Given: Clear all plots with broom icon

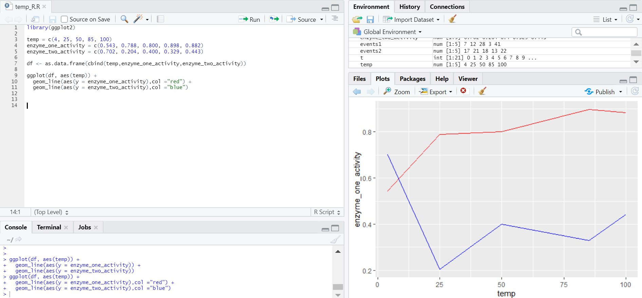Looking at the screenshot, I should (482, 91).
